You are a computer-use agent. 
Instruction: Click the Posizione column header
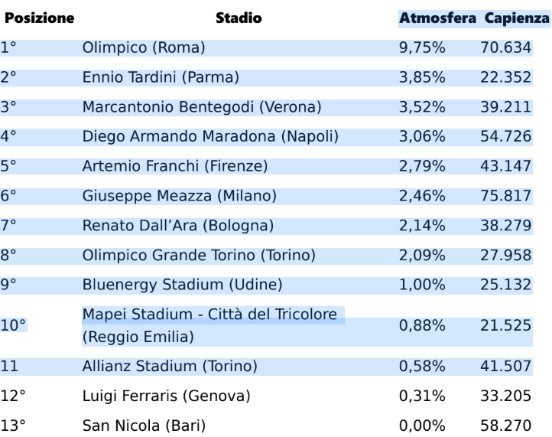(x=39, y=18)
